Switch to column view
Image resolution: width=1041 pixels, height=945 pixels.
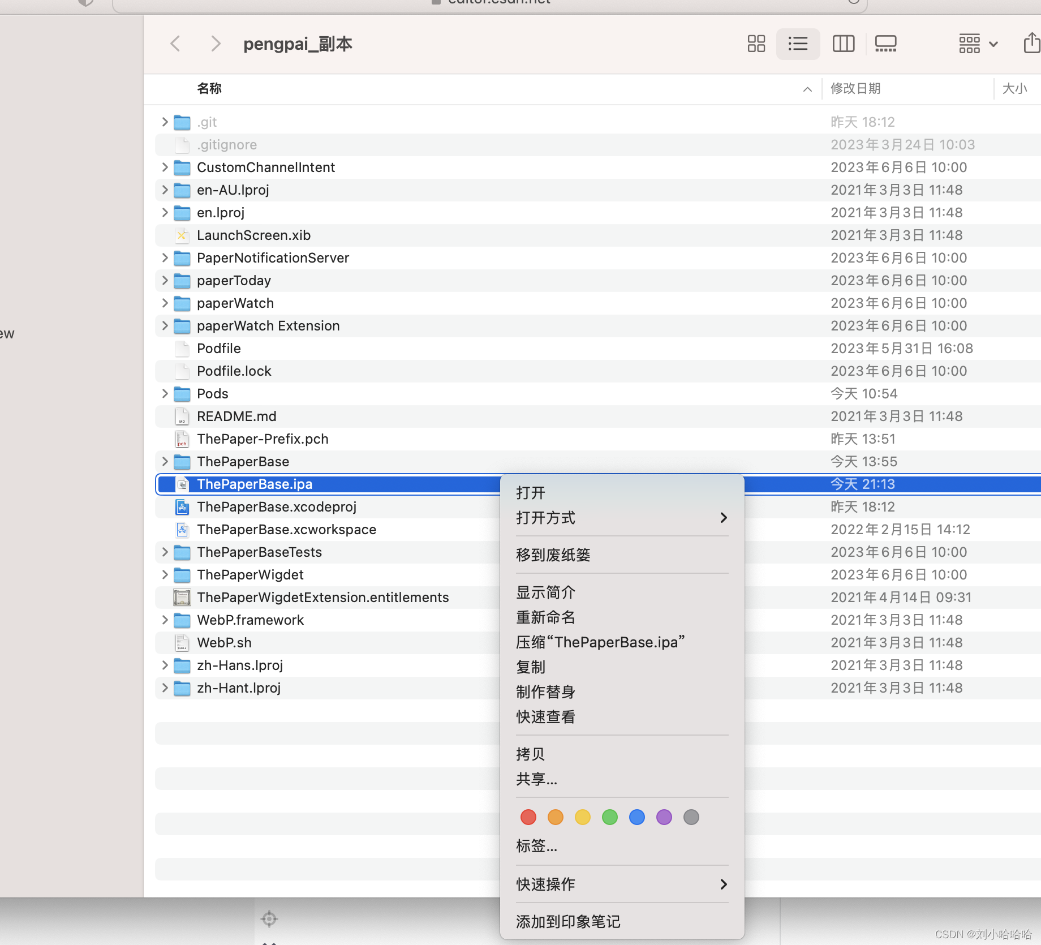843,44
